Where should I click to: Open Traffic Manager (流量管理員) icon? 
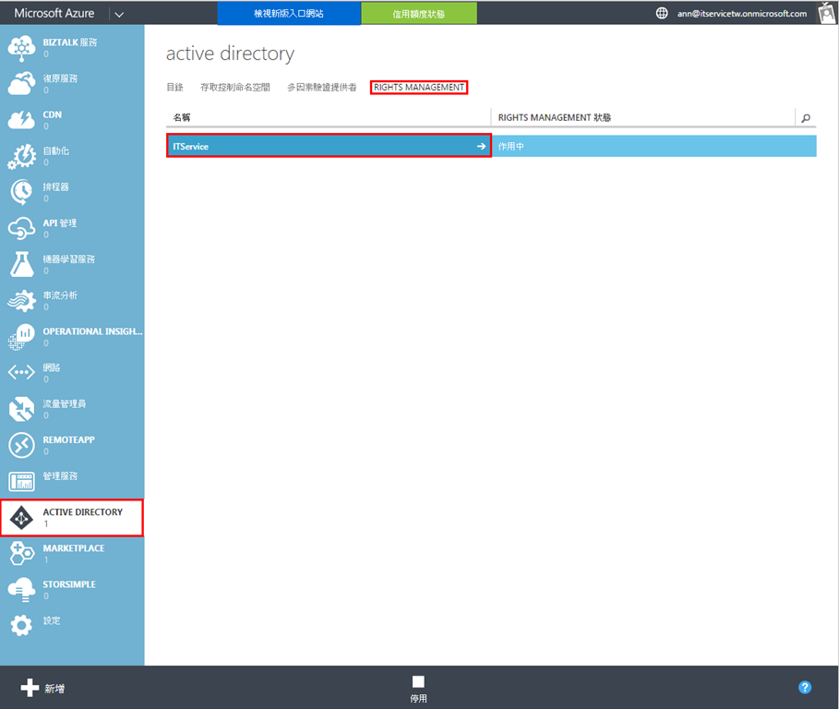21,409
